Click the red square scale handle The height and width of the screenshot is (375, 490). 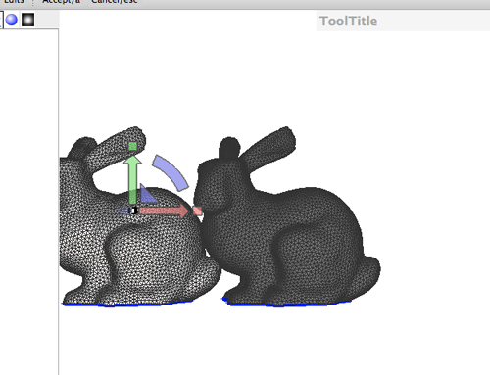tap(197, 211)
